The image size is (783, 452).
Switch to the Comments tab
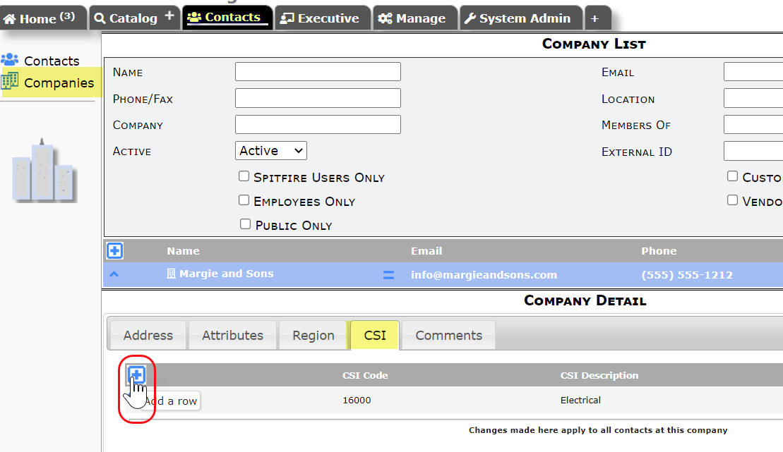448,335
